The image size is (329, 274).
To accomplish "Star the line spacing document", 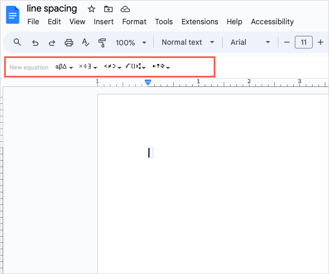I will click(92, 9).
